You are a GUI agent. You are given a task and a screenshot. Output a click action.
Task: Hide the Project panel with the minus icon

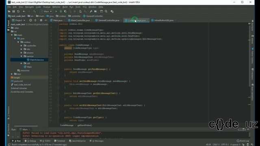click(45, 20)
